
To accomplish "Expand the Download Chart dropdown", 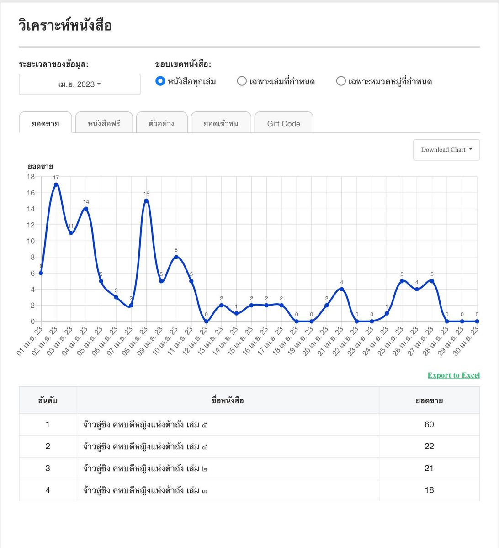I will click(446, 150).
